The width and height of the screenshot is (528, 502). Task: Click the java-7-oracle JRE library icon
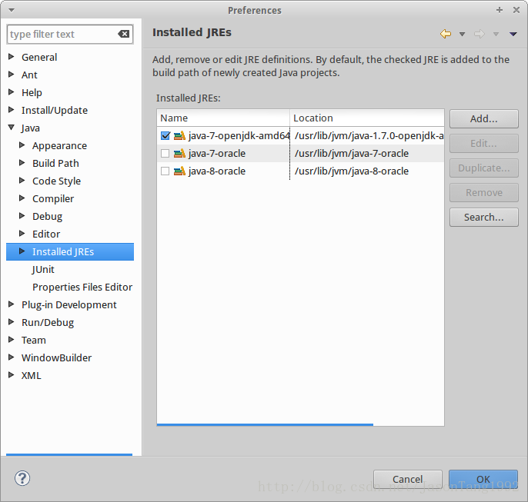pos(179,153)
